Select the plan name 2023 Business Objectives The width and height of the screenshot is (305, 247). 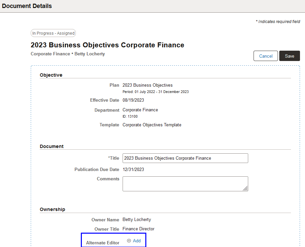coord(147,85)
